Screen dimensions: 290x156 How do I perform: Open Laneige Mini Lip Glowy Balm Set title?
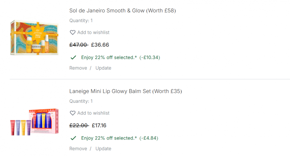[x=125, y=91]
